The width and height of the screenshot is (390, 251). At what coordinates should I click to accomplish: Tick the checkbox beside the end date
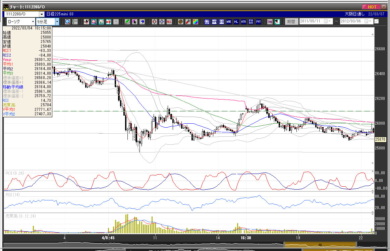click(376, 21)
